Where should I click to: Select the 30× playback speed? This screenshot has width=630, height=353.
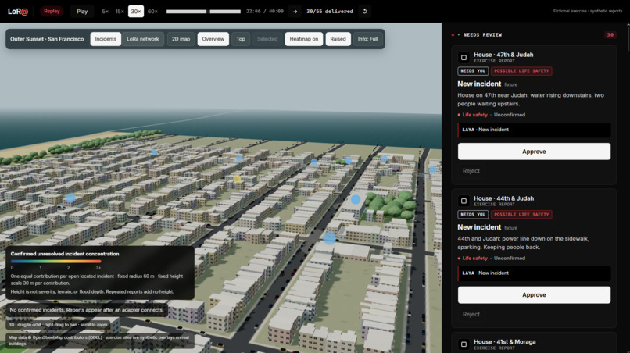click(x=136, y=11)
